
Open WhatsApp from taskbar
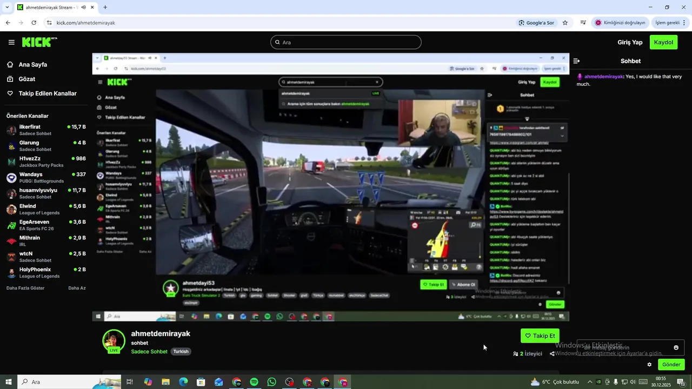[271, 382]
